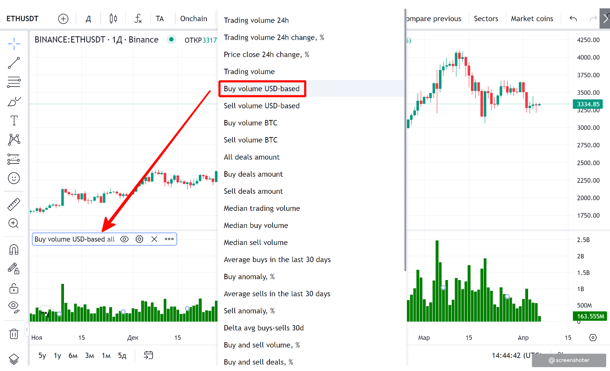The width and height of the screenshot is (610, 371).
Task: Toggle visibility of Buy volume USD-based indicator
Action: [124, 239]
